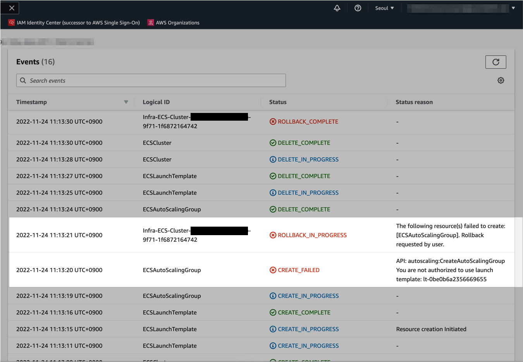Viewport: 523px width, 362px height.
Task: Open the help question mark icon
Action: 358,8
